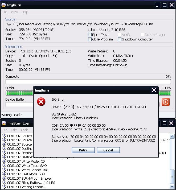Screen dimensions: 176x190
Task: Click info icon beside Write Speed: 16x log entry
Action: (4, 170)
